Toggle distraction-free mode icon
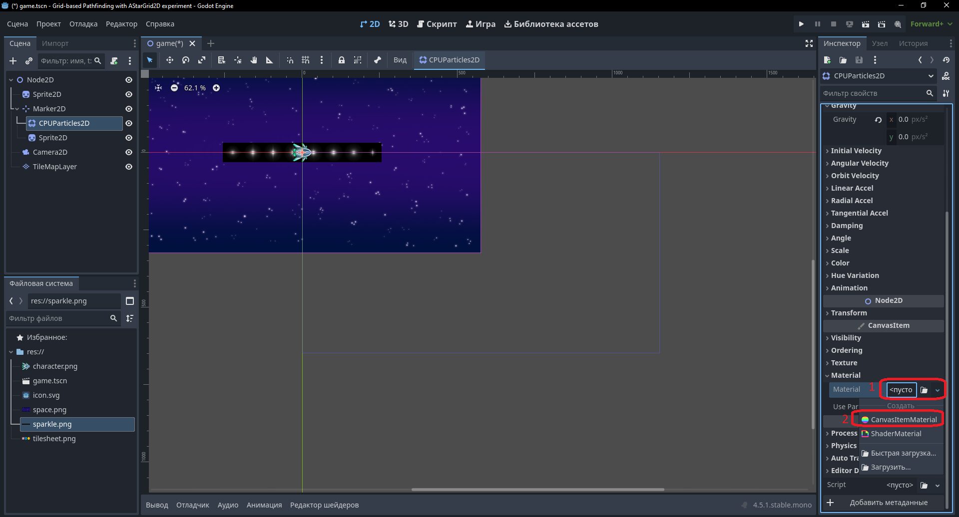The width and height of the screenshot is (959, 517). [x=809, y=43]
